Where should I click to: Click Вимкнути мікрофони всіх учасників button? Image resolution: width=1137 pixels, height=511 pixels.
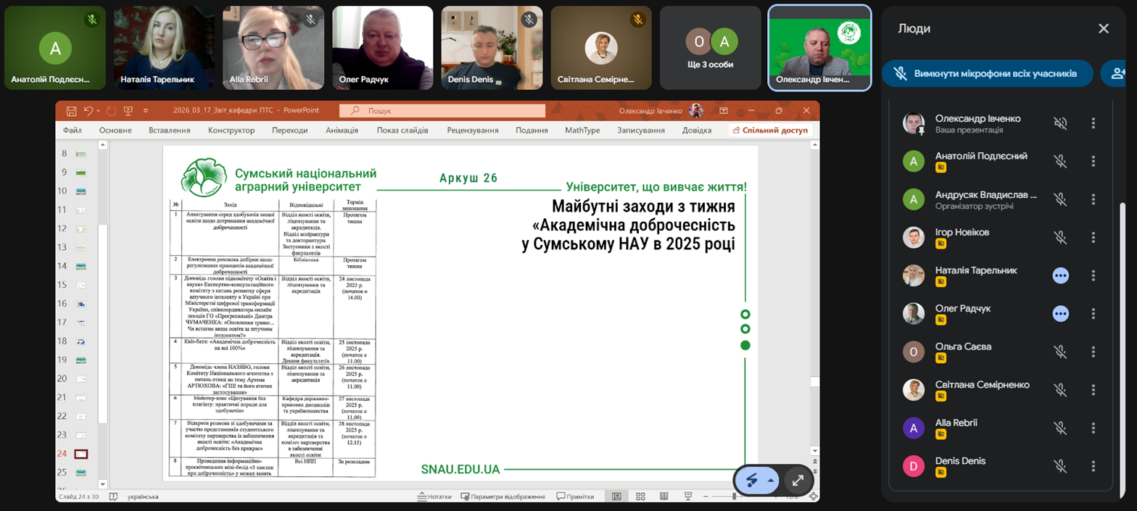pyautogui.click(x=985, y=73)
